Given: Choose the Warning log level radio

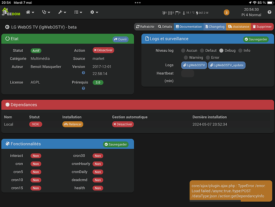Looking at the screenshot, I should [186, 58].
